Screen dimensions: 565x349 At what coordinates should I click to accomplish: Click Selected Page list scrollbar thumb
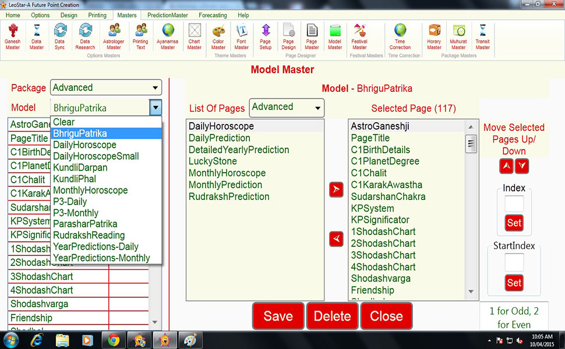(x=471, y=144)
